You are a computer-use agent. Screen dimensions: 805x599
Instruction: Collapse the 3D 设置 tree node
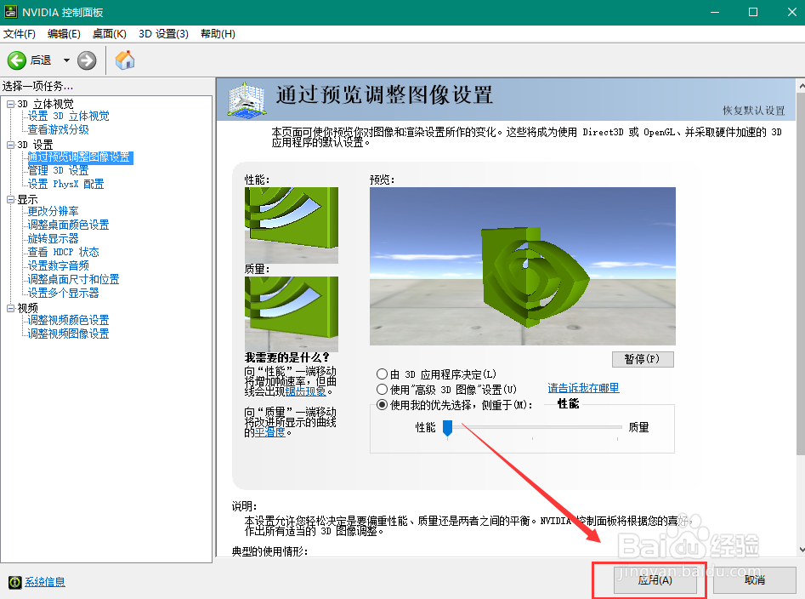(x=10, y=145)
